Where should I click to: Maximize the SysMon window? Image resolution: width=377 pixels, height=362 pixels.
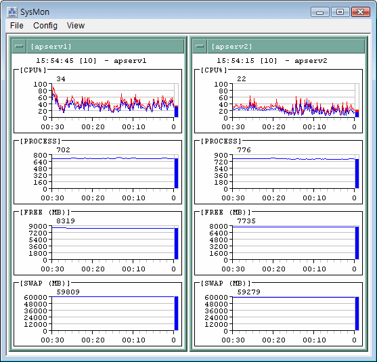click(x=340, y=12)
